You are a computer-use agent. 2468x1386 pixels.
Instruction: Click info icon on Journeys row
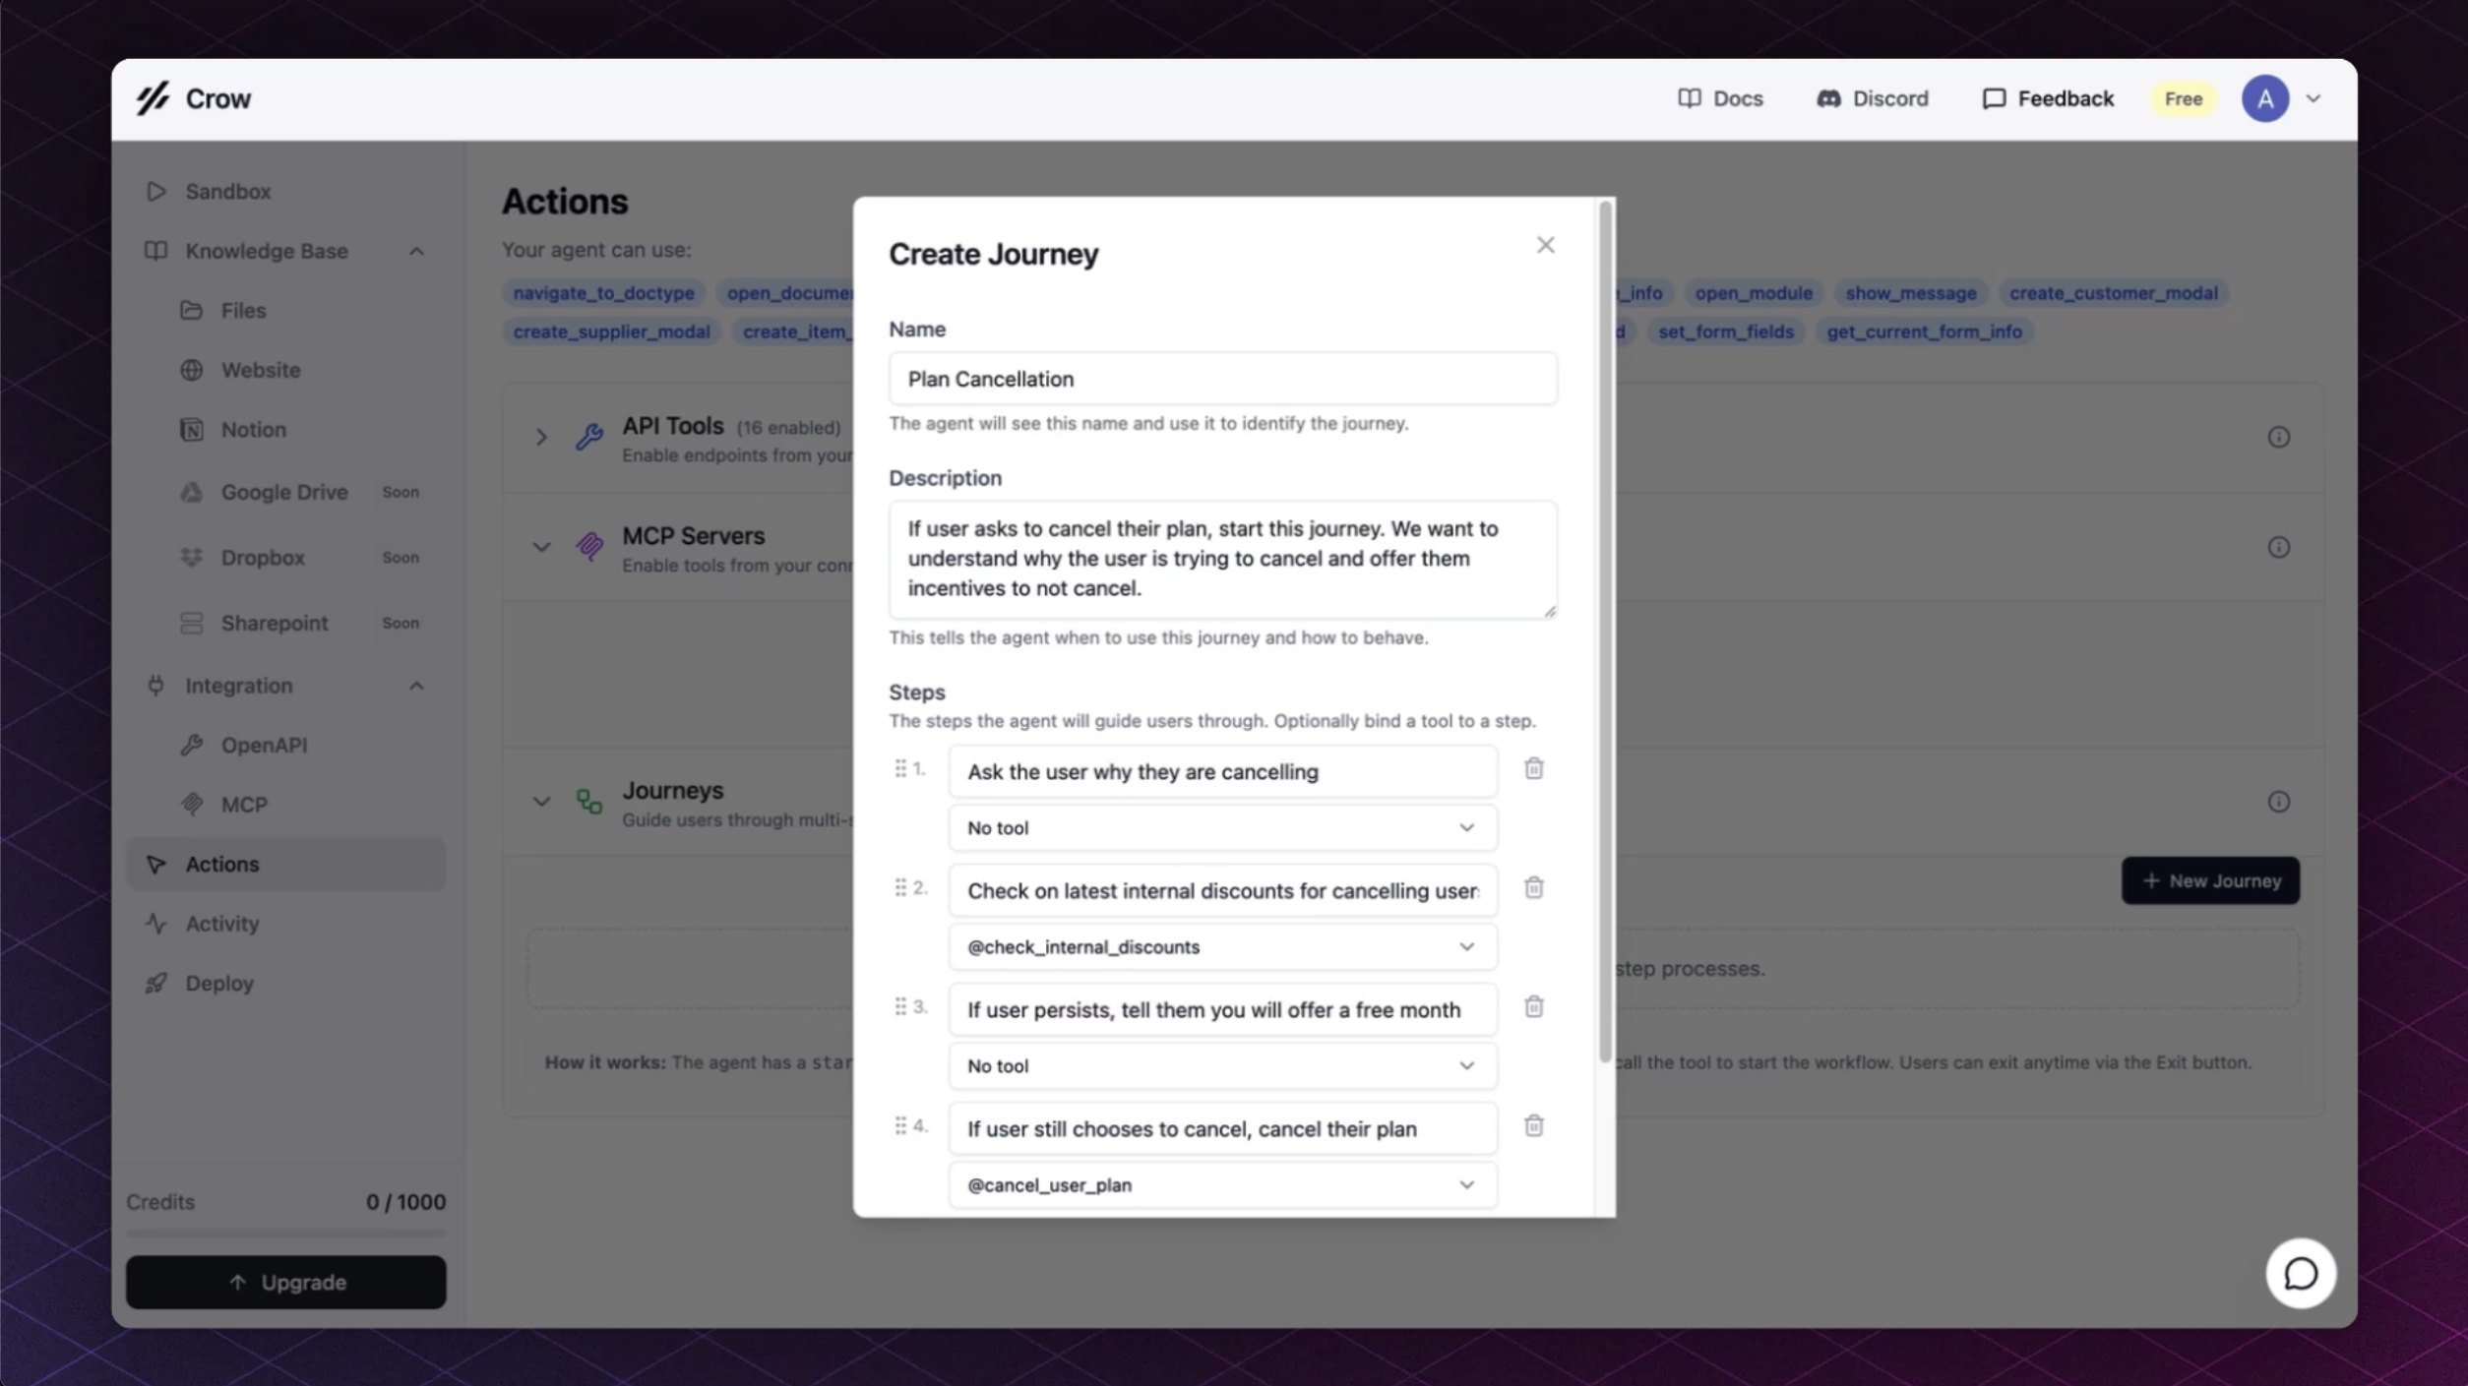click(2278, 802)
